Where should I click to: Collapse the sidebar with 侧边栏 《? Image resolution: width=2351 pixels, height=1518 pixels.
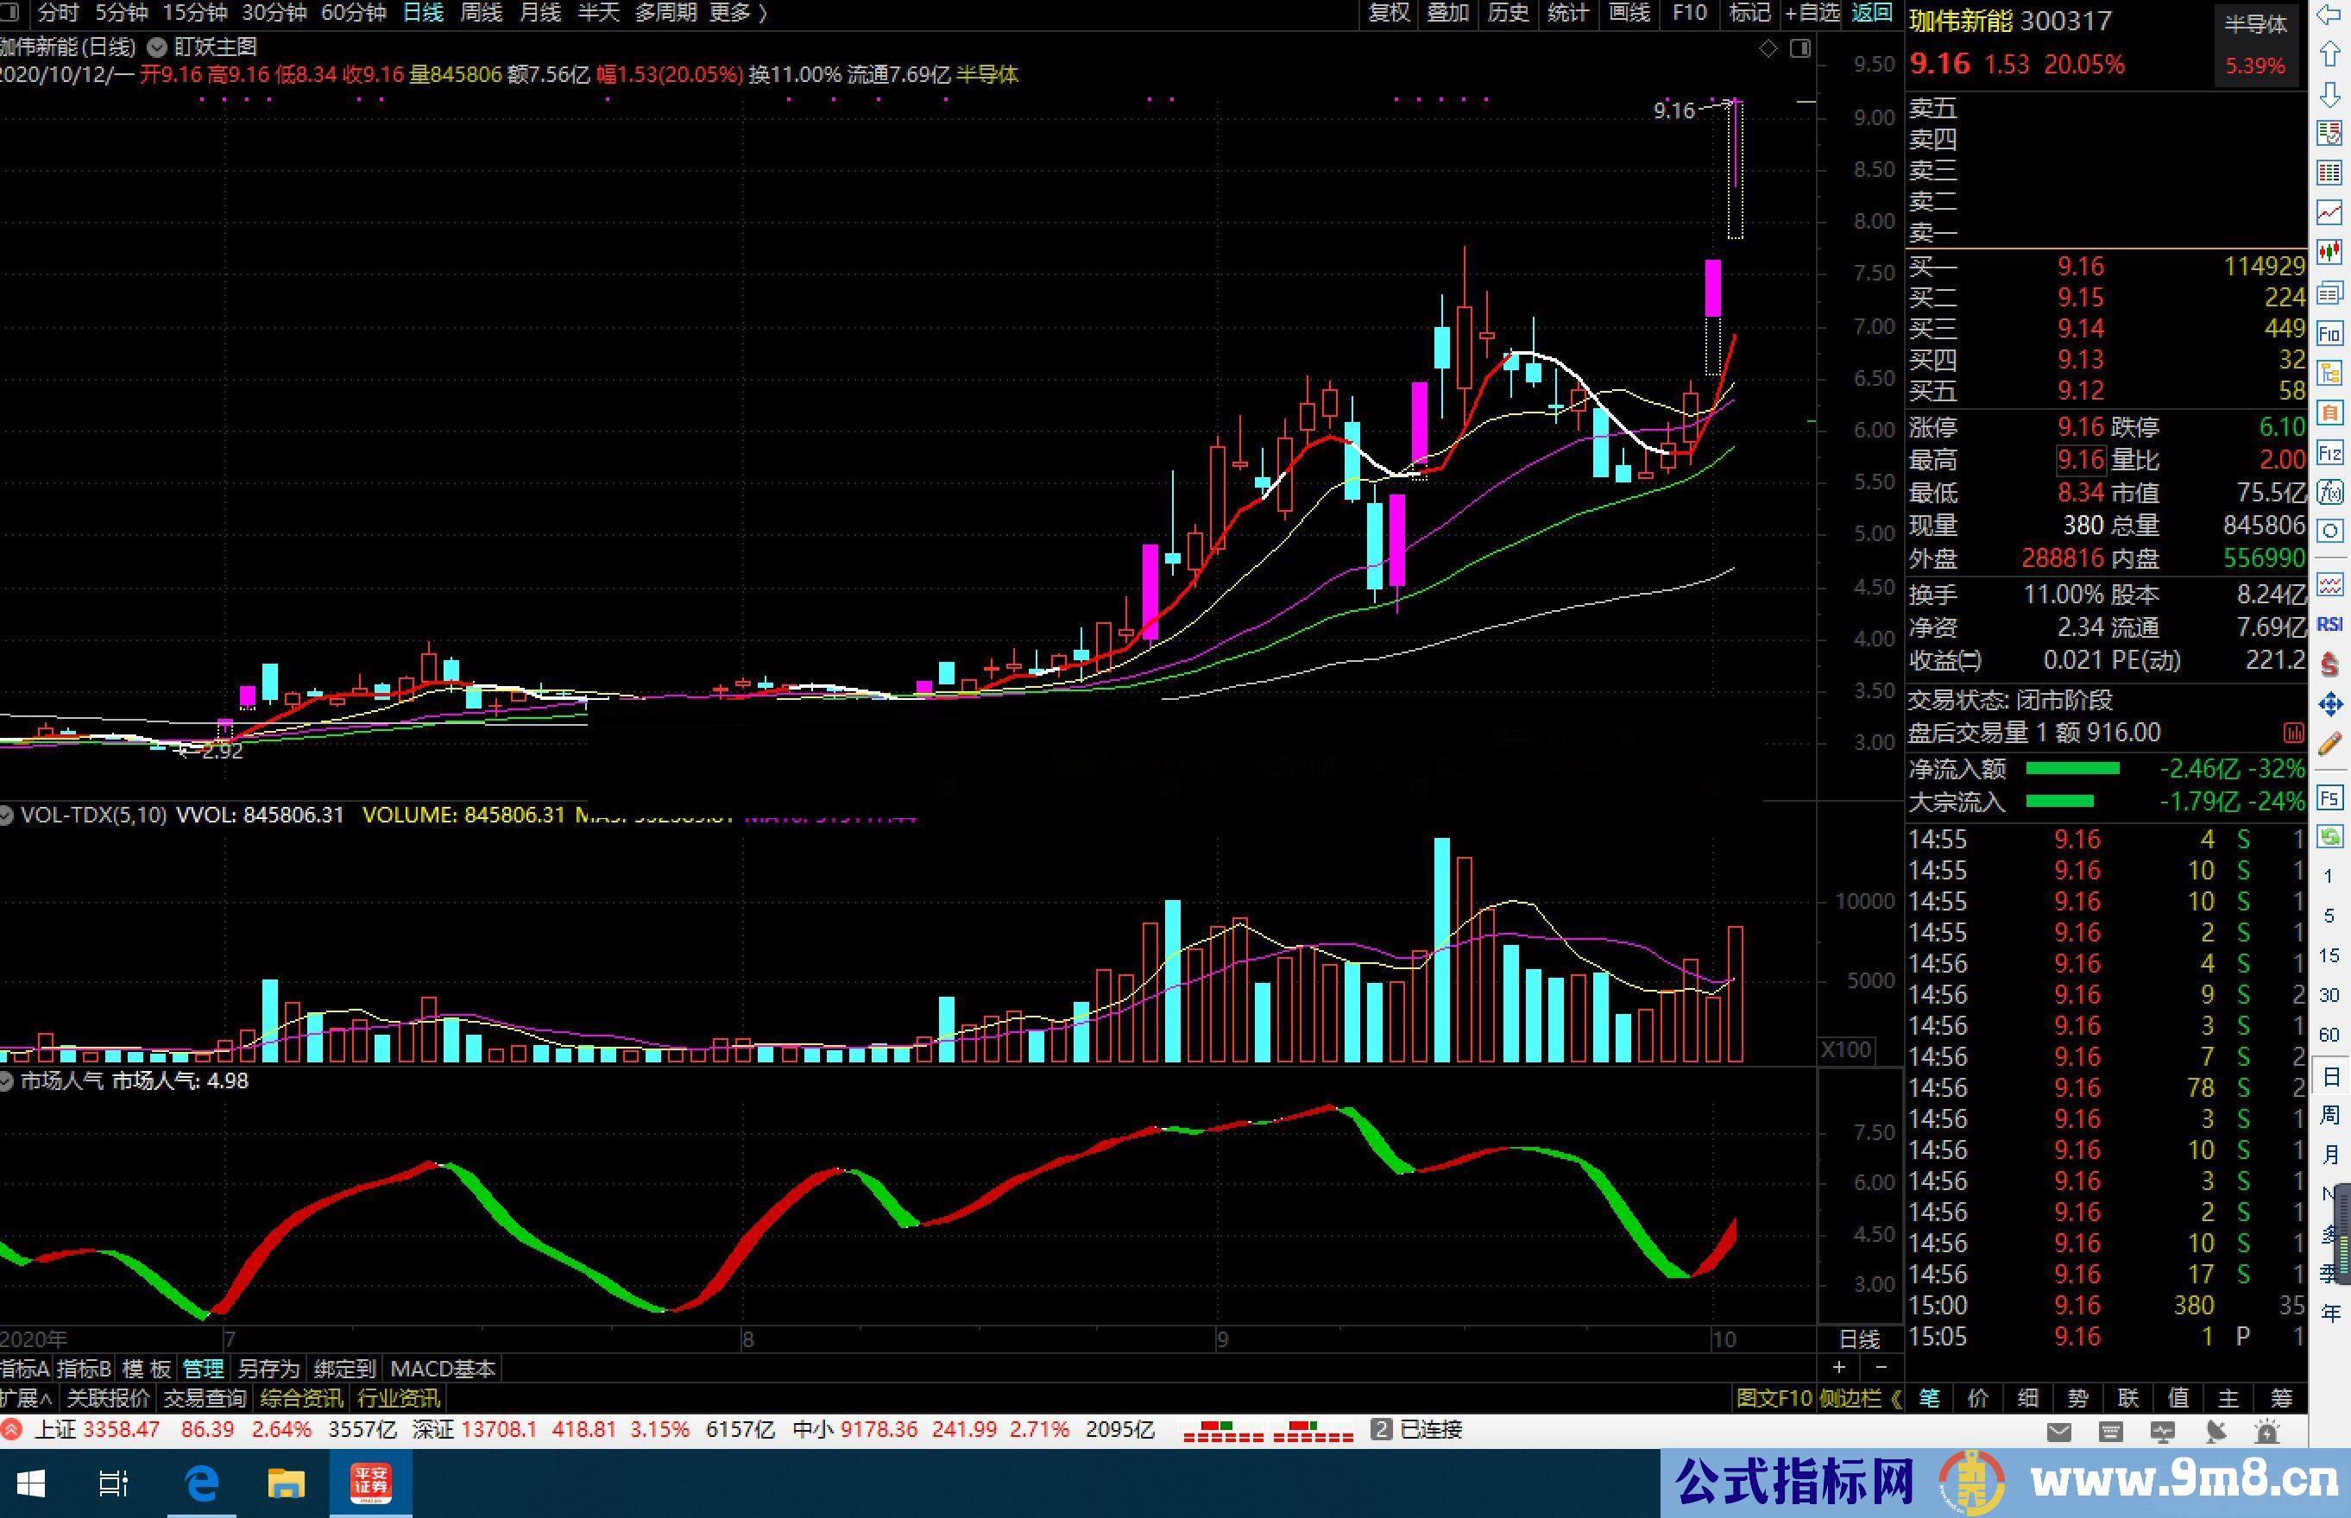pyautogui.click(x=1861, y=1398)
